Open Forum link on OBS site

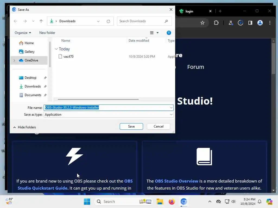[195, 67]
